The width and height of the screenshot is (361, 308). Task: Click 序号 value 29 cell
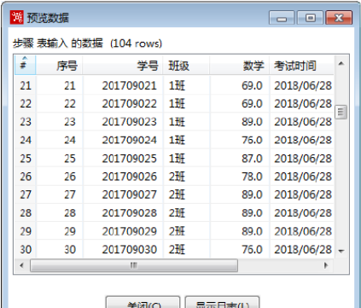60,231
